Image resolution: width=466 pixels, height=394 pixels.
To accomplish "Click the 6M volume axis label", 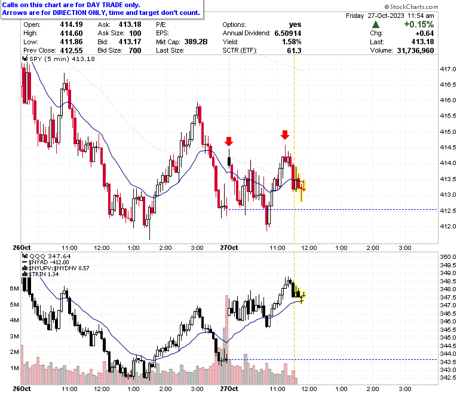I will [x=14, y=288].
